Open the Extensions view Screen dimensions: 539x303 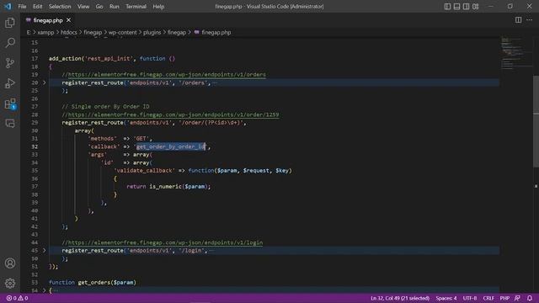(x=10, y=104)
